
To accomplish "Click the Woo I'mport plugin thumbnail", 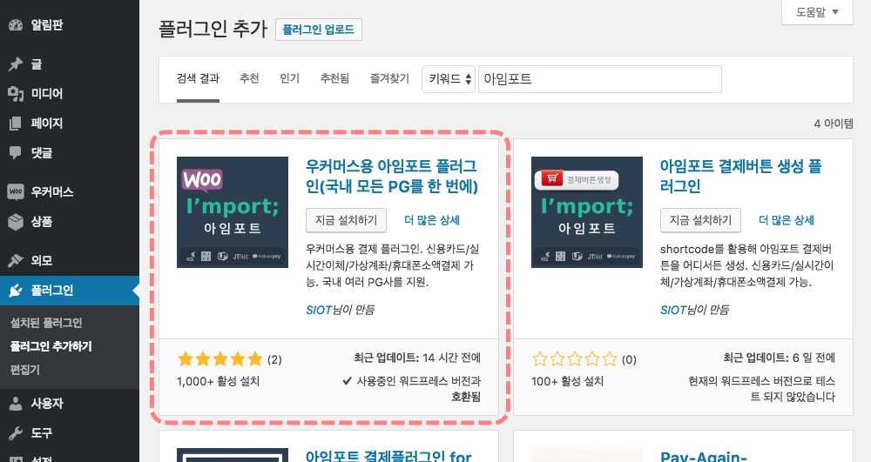I will (233, 212).
